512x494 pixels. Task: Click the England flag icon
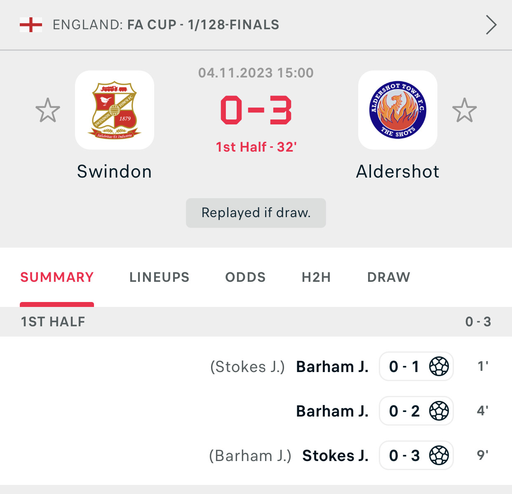tap(31, 25)
